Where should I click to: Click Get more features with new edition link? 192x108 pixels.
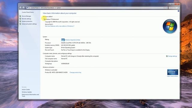[59, 26]
